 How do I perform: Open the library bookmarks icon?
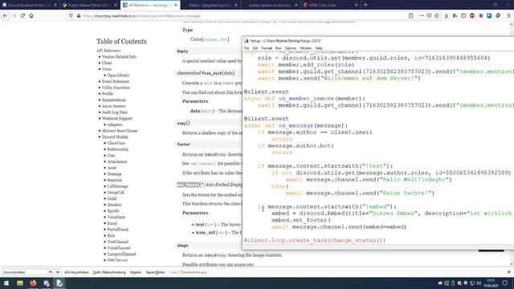pos(455,16)
